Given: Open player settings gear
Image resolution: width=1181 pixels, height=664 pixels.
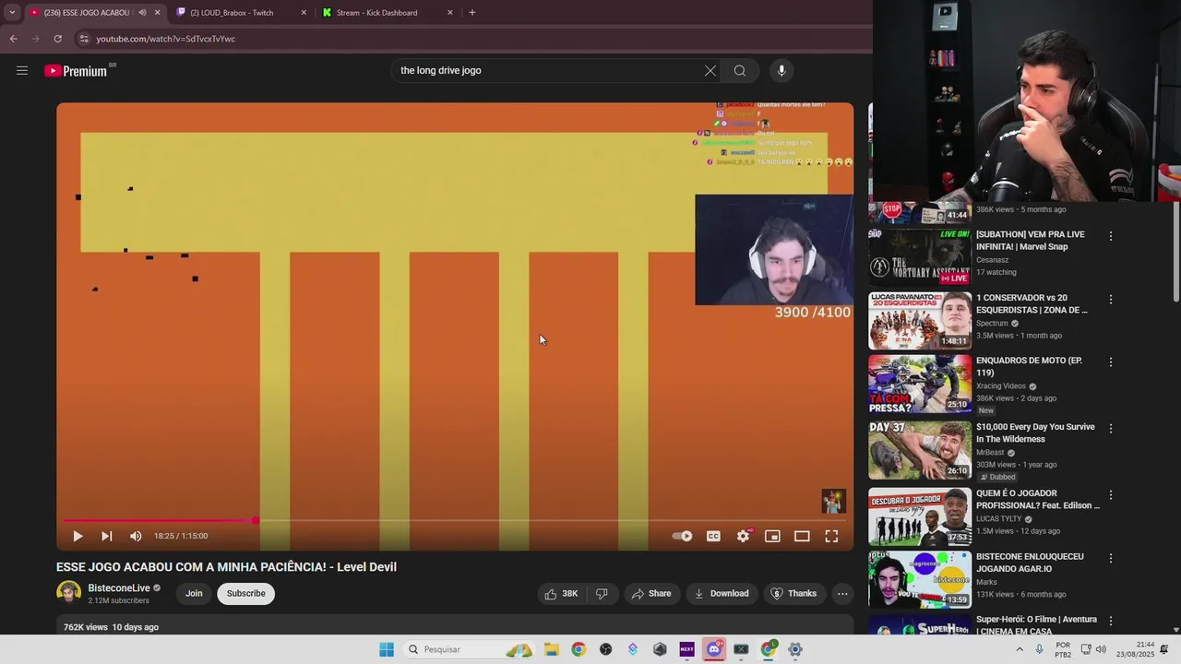Looking at the screenshot, I should [x=744, y=536].
